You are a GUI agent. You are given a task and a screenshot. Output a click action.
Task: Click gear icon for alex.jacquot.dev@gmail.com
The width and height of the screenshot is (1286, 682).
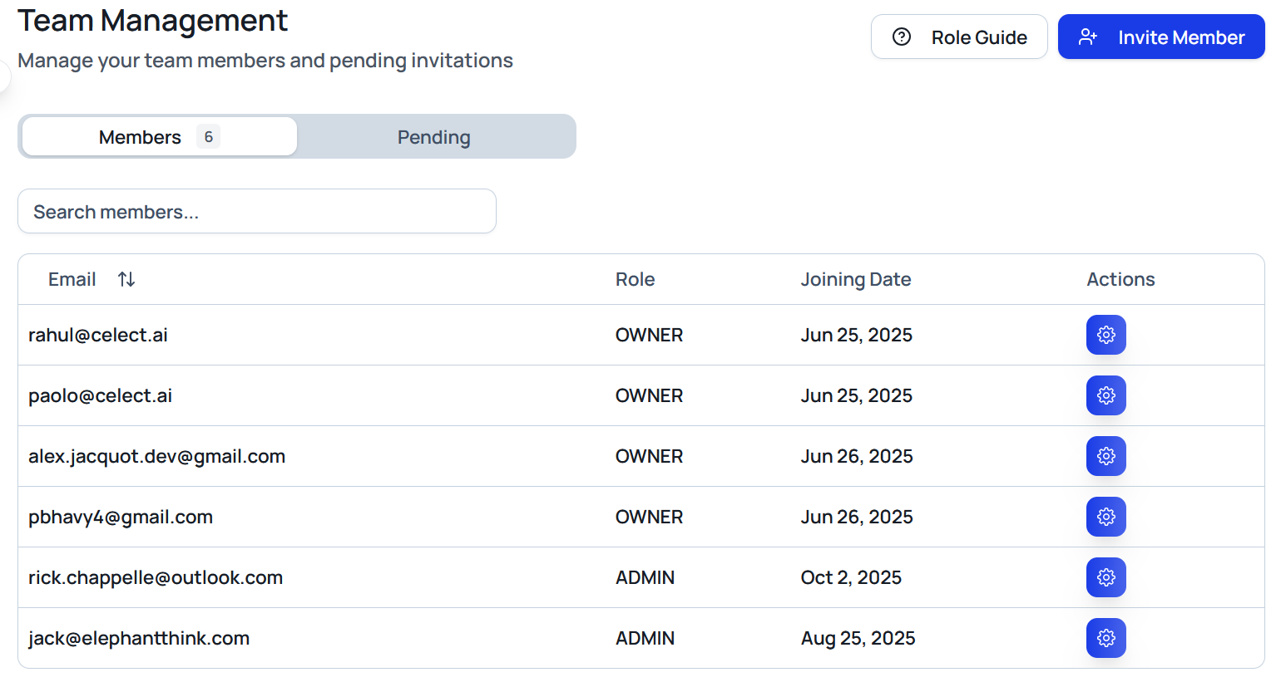click(x=1105, y=456)
